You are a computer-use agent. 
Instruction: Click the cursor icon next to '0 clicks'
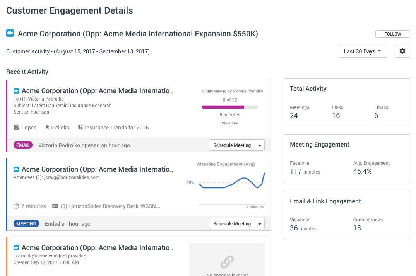coord(47,128)
